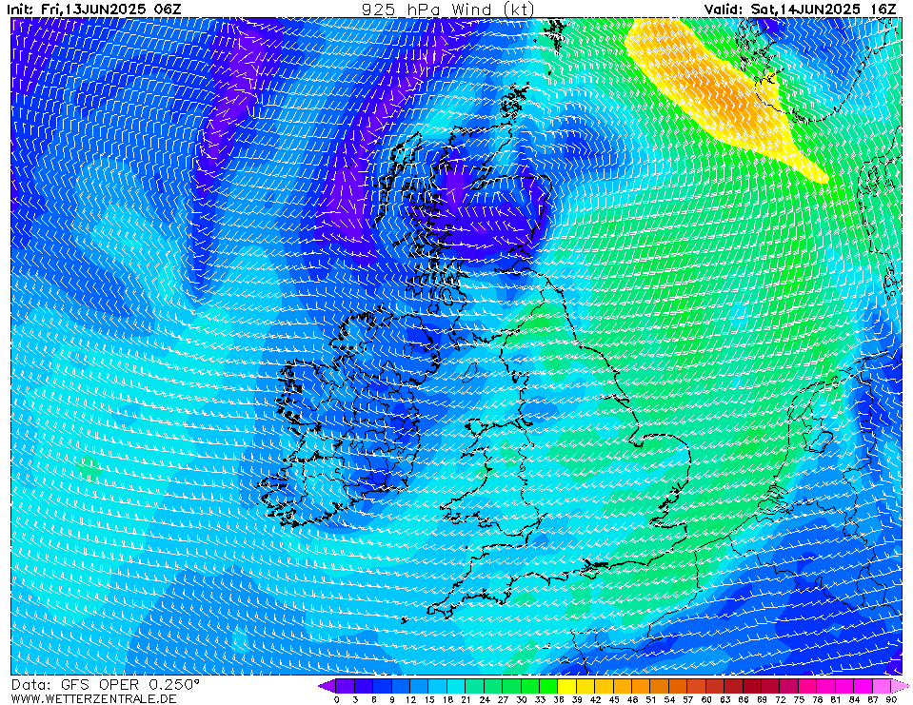Select the dark red swatch between 66 and 69

752,686
